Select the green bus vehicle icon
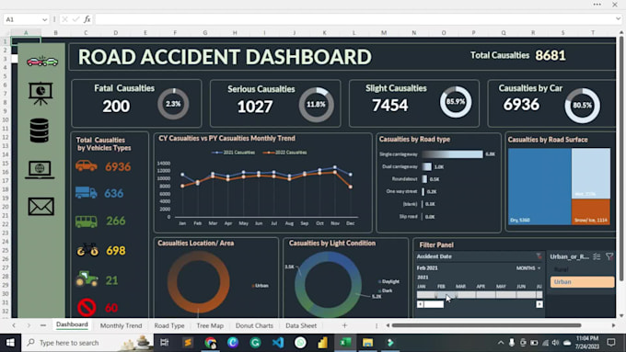 click(x=87, y=221)
